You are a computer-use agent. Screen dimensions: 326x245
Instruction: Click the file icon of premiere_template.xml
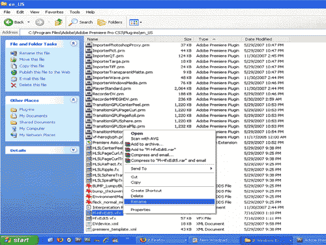click(89, 229)
